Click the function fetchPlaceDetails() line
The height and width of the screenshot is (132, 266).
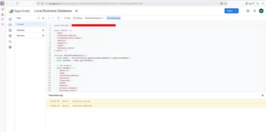coord(71,55)
